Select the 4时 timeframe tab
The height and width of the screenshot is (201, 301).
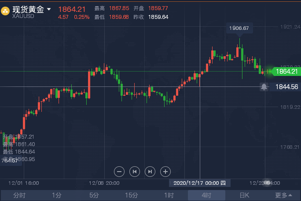(206, 195)
